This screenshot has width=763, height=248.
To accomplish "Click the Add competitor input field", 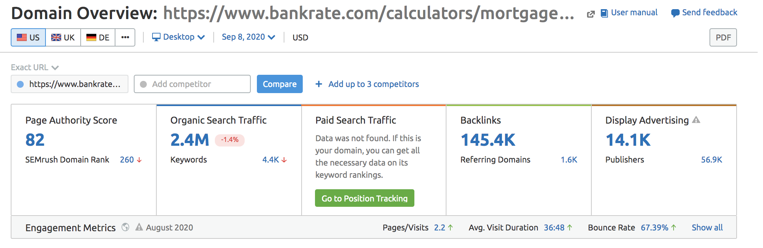I will (192, 84).
